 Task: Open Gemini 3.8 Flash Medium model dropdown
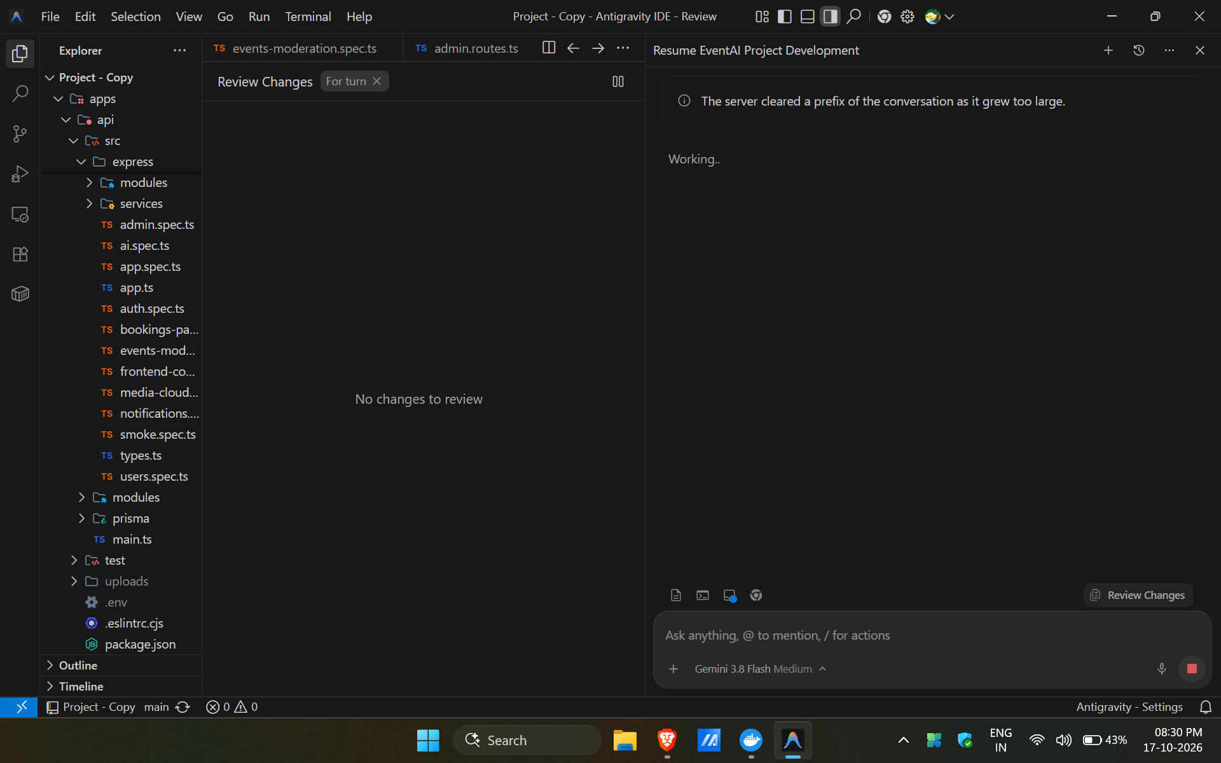click(x=760, y=669)
